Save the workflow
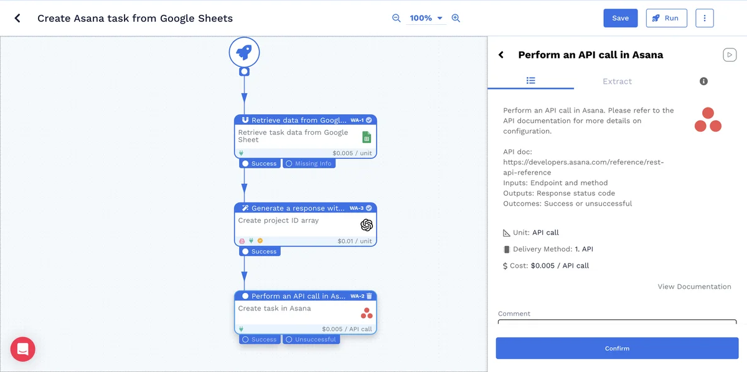This screenshot has width=747, height=372. pos(621,18)
